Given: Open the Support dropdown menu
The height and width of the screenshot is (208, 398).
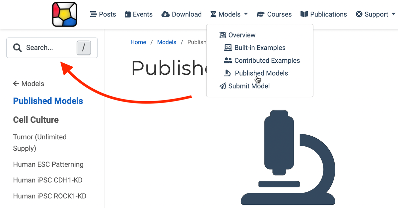Looking at the screenshot, I should 376,14.
